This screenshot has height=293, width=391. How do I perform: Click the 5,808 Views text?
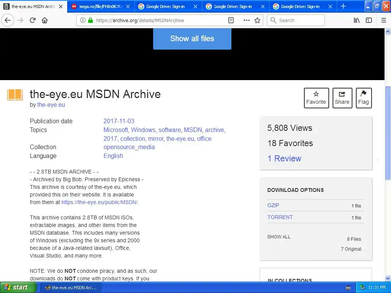click(x=290, y=128)
